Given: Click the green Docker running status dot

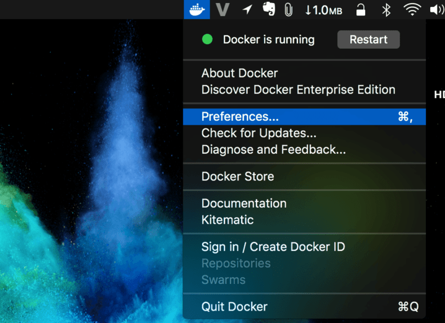Looking at the screenshot, I should click(207, 39).
